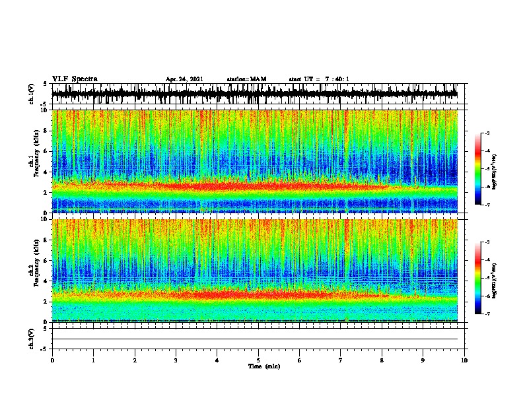Click time axis tick label "7"
The height and width of the screenshot is (404, 523).
point(341,360)
